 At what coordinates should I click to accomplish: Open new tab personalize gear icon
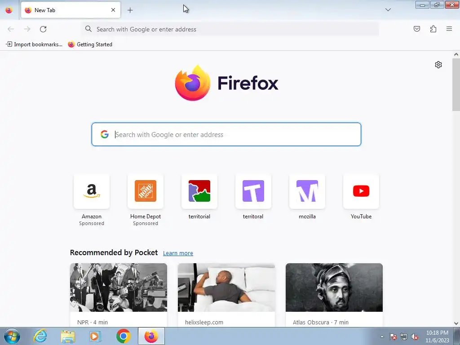pos(438,65)
